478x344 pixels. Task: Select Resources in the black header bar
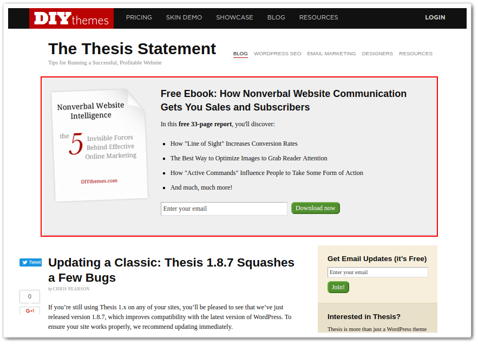tap(318, 17)
